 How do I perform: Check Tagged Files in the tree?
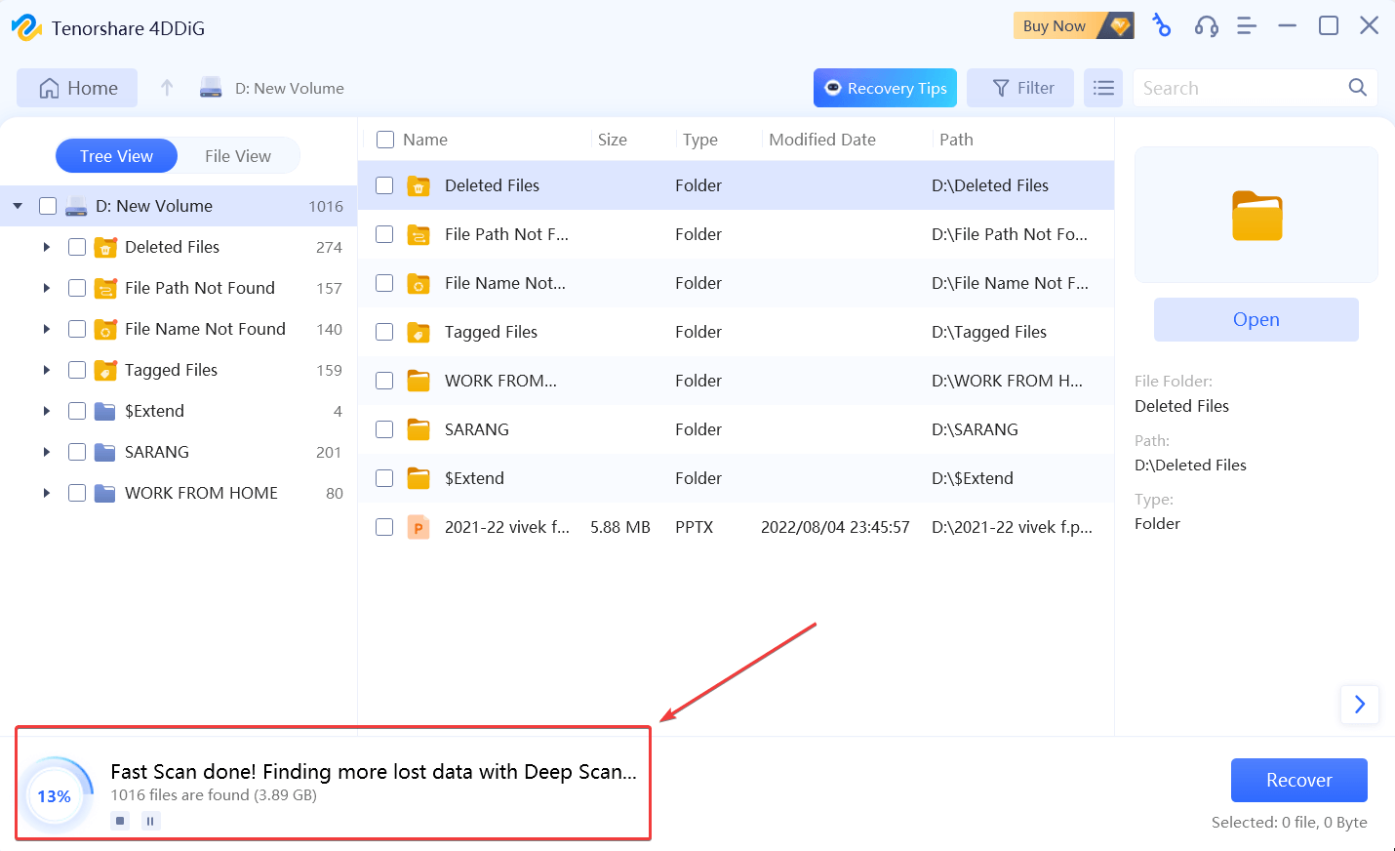tap(77, 370)
